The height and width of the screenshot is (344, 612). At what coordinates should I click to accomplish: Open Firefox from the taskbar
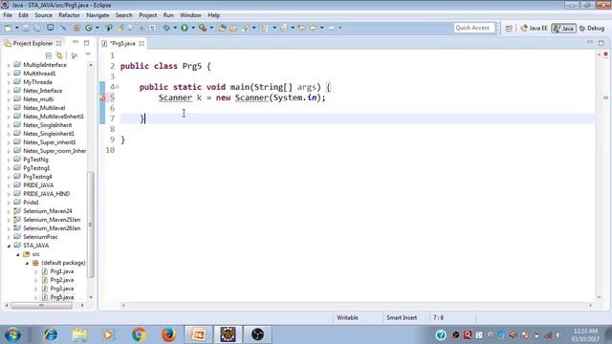tap(168, 334)
